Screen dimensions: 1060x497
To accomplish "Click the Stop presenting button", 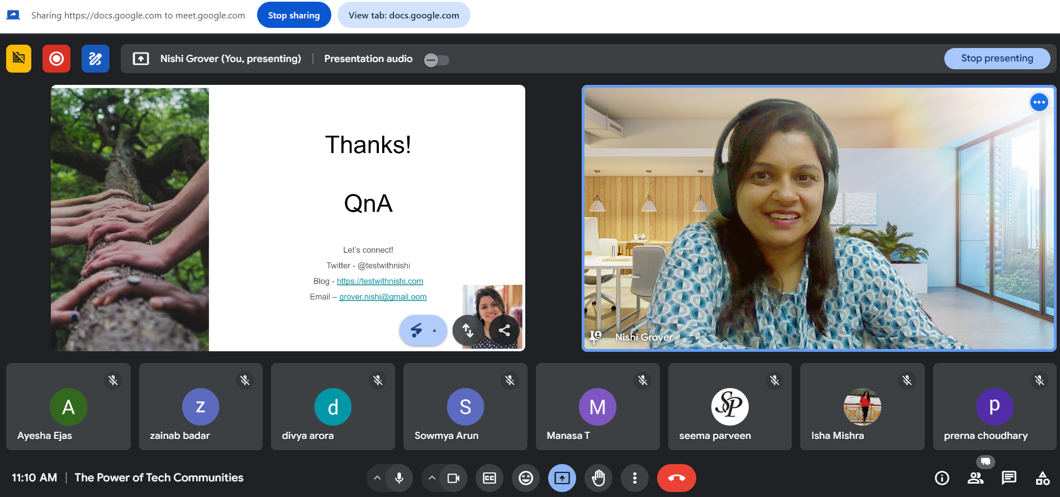I will tap(997, 58).
